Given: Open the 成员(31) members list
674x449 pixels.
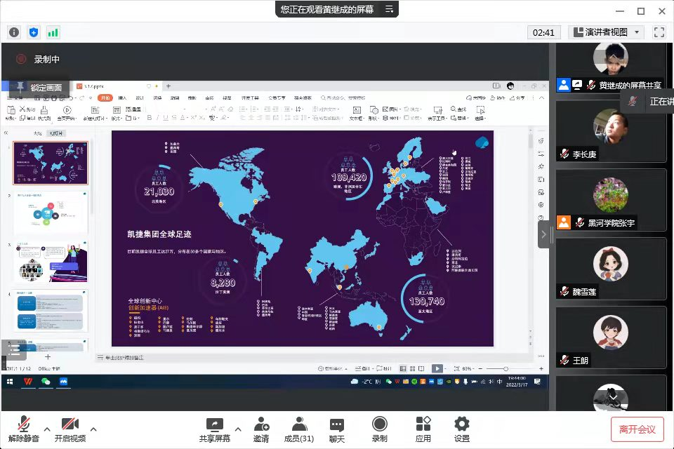Looking at the screenshot, I should point(298,429).
